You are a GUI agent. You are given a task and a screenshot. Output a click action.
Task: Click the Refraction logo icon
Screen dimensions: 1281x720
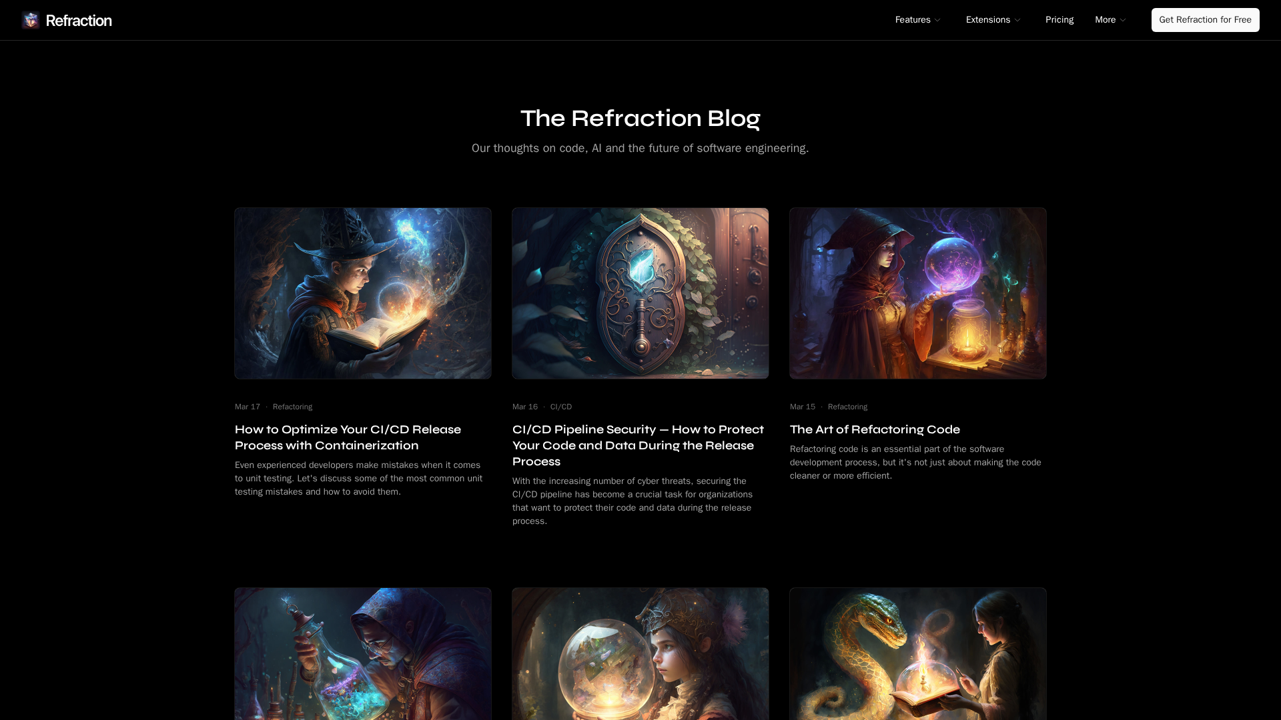[31, 20]
